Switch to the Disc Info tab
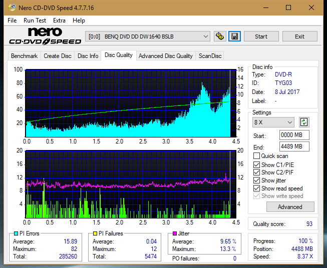The width and height of the screenshot is (327, 268). pyautogui.click(x=88, y=56)
